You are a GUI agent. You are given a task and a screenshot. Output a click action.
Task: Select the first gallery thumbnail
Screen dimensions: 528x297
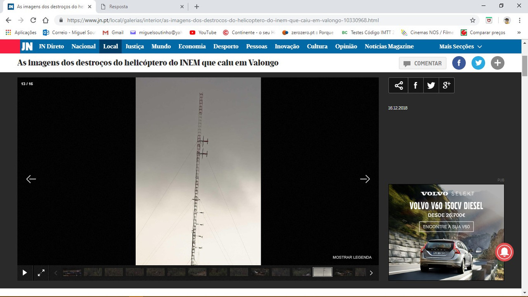pyautogui.click(x=72, y=272)
